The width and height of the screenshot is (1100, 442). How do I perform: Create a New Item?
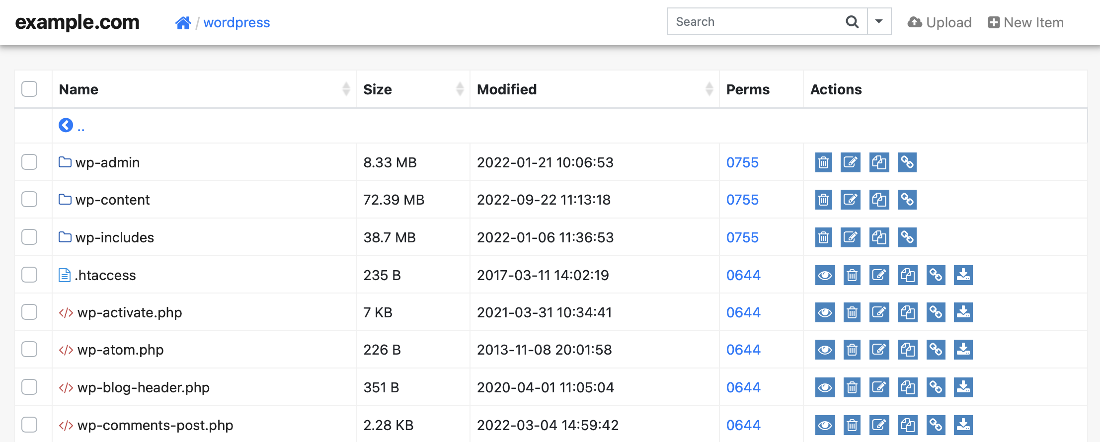click(x=1025, y=22)
